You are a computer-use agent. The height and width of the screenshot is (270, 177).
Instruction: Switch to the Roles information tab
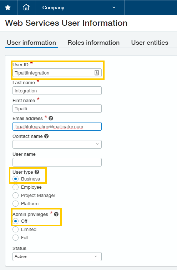93,43
